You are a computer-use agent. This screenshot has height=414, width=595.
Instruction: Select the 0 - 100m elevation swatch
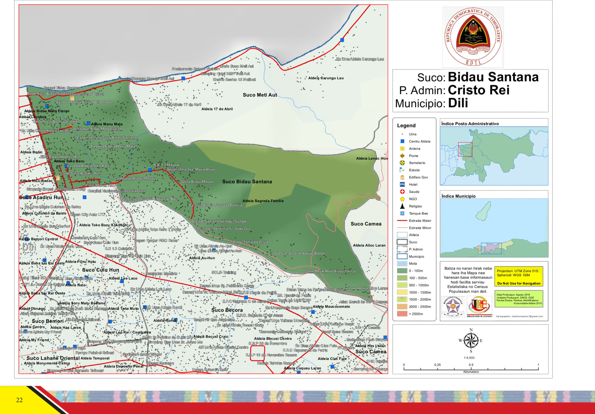[x=402, y=271]
